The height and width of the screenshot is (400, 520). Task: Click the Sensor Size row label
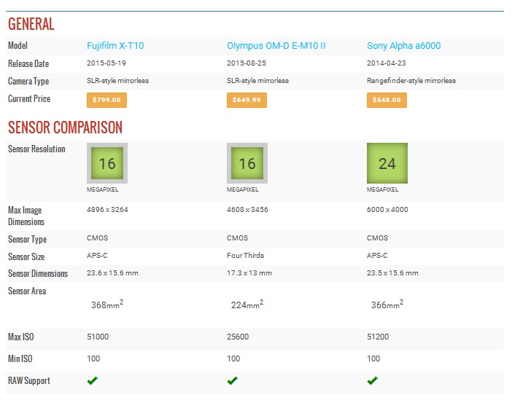click(26, 257)
